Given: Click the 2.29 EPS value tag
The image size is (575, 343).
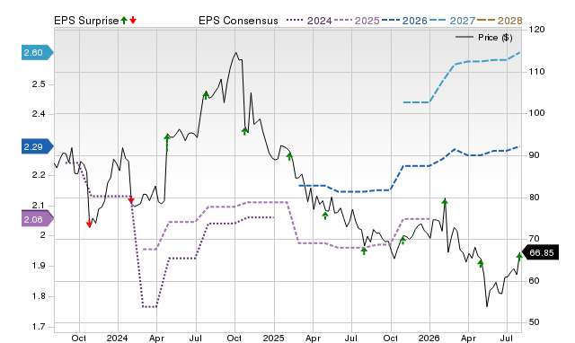Looking at the screenshot, I should point(37,146).
